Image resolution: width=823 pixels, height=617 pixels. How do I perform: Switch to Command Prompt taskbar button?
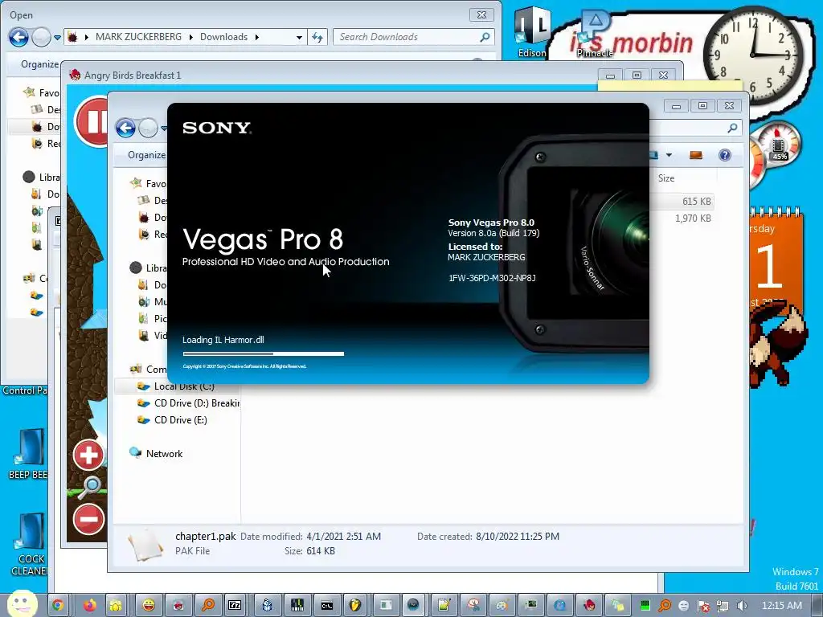[x=326, y=606]
